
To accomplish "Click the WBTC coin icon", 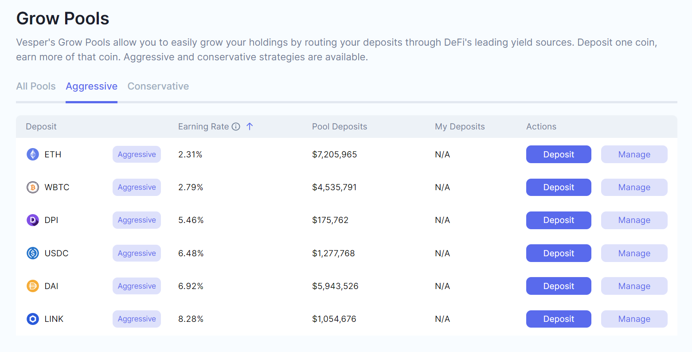I will tap(33, 187).
